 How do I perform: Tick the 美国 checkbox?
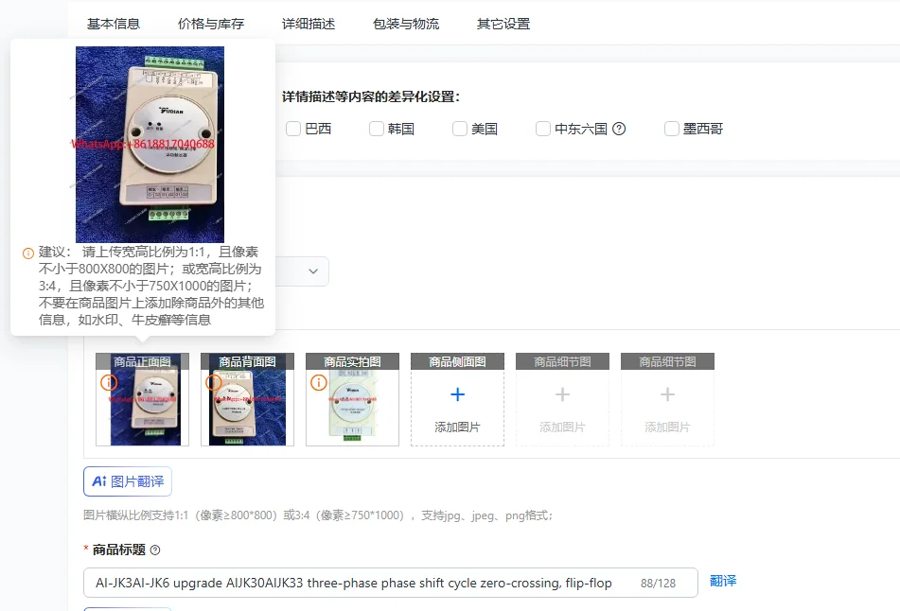(460, 129)
